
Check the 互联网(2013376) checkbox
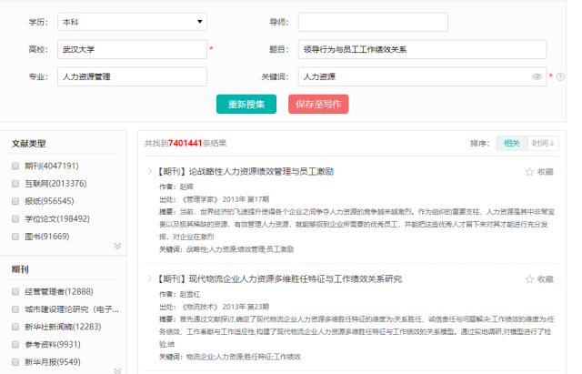click(x=15, y=184)
